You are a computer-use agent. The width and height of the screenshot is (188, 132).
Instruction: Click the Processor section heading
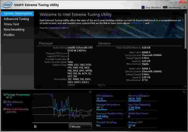point(46,43)
